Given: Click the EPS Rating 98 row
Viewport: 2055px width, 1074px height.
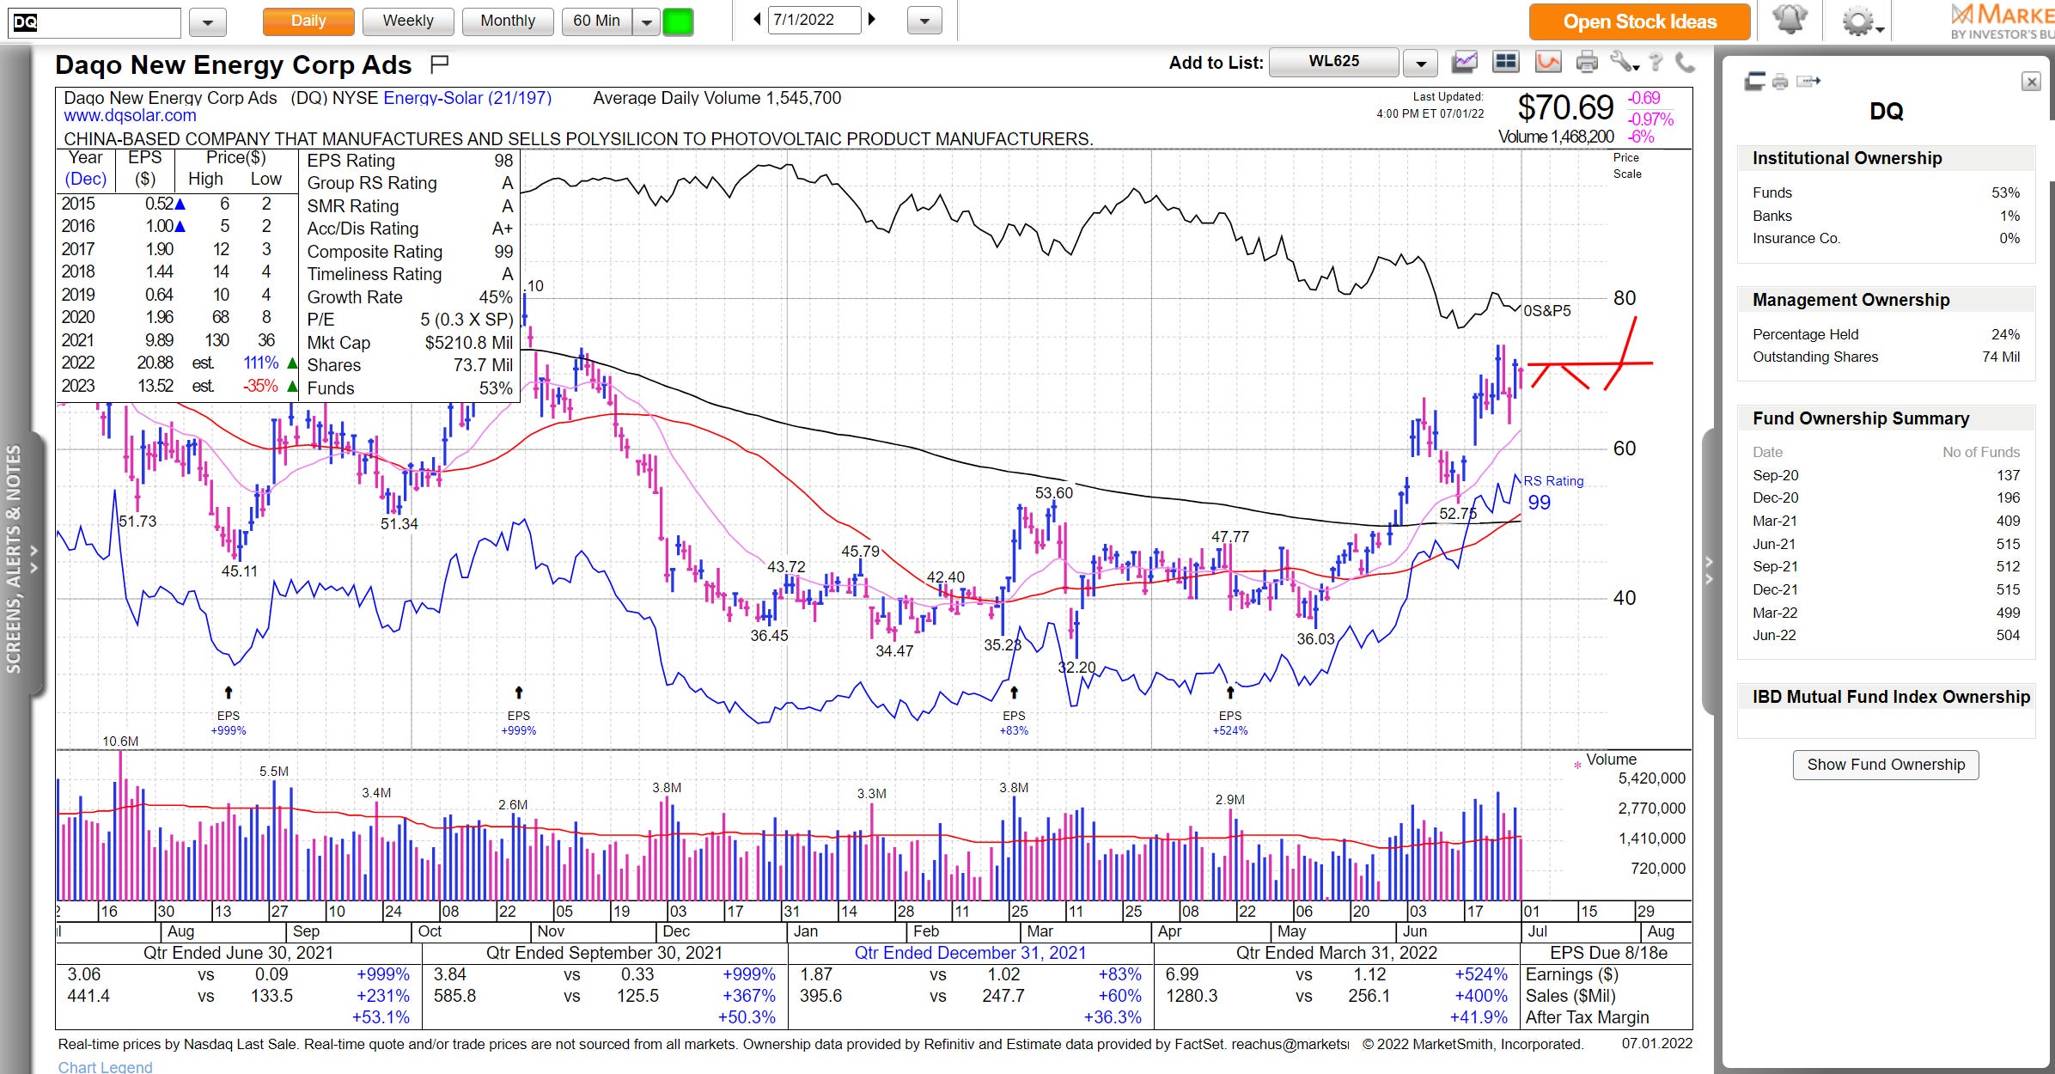Looking at the screenshot, I should tap(410, 161).
